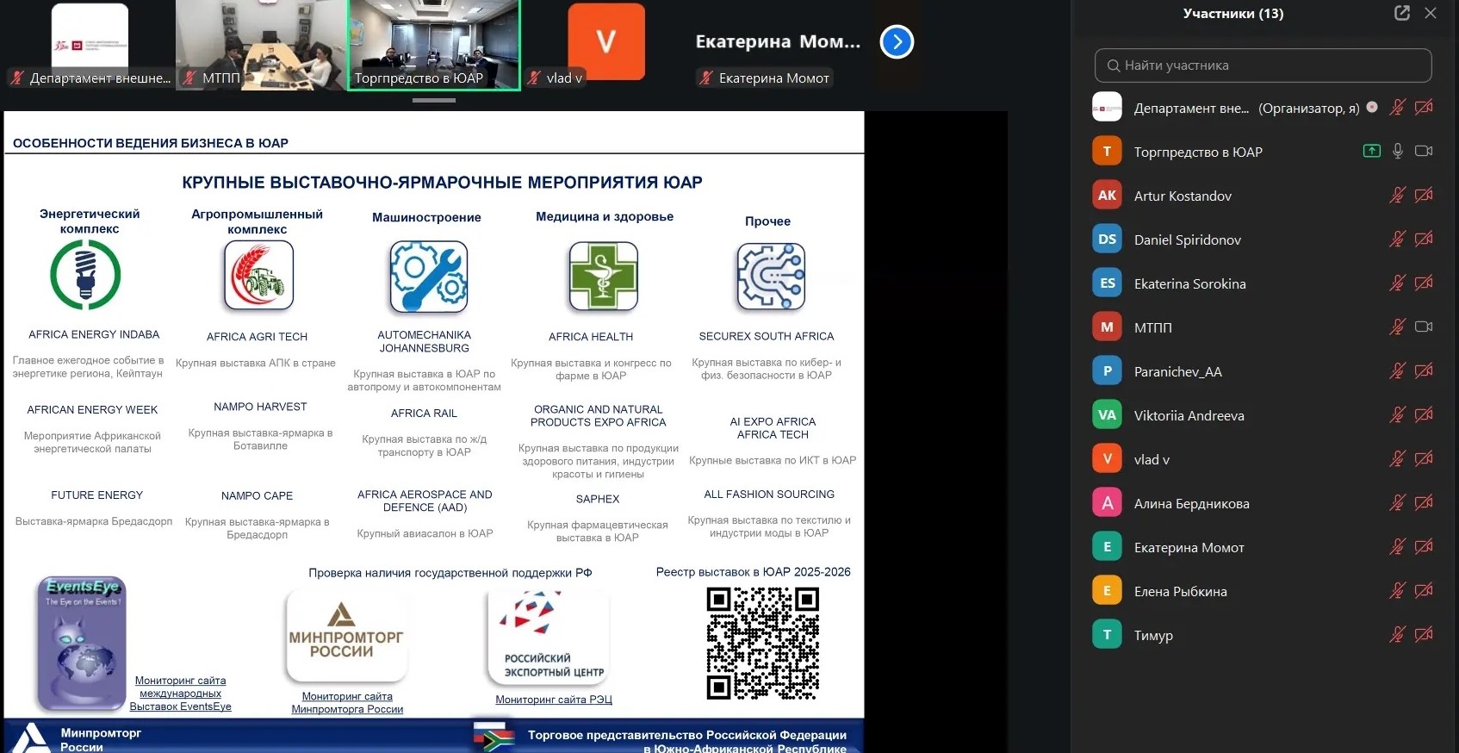Click the vlad v avatar tile

coord(605,43)
